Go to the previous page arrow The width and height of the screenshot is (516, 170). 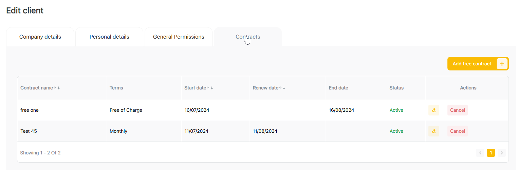point(480,153)
